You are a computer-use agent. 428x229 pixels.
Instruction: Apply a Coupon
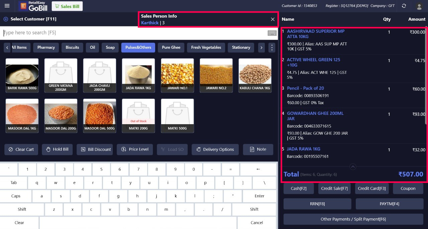tap(408, 189)
